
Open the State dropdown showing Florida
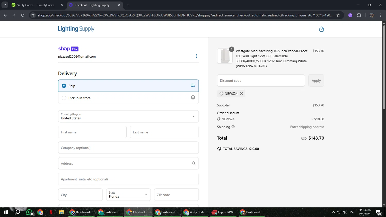tap(128, 195)
